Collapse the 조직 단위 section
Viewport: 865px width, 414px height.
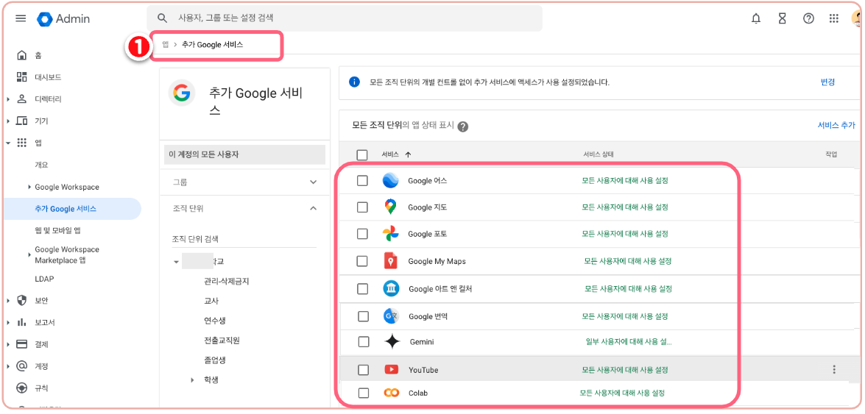pyautogui.click(x=314, y=208)
